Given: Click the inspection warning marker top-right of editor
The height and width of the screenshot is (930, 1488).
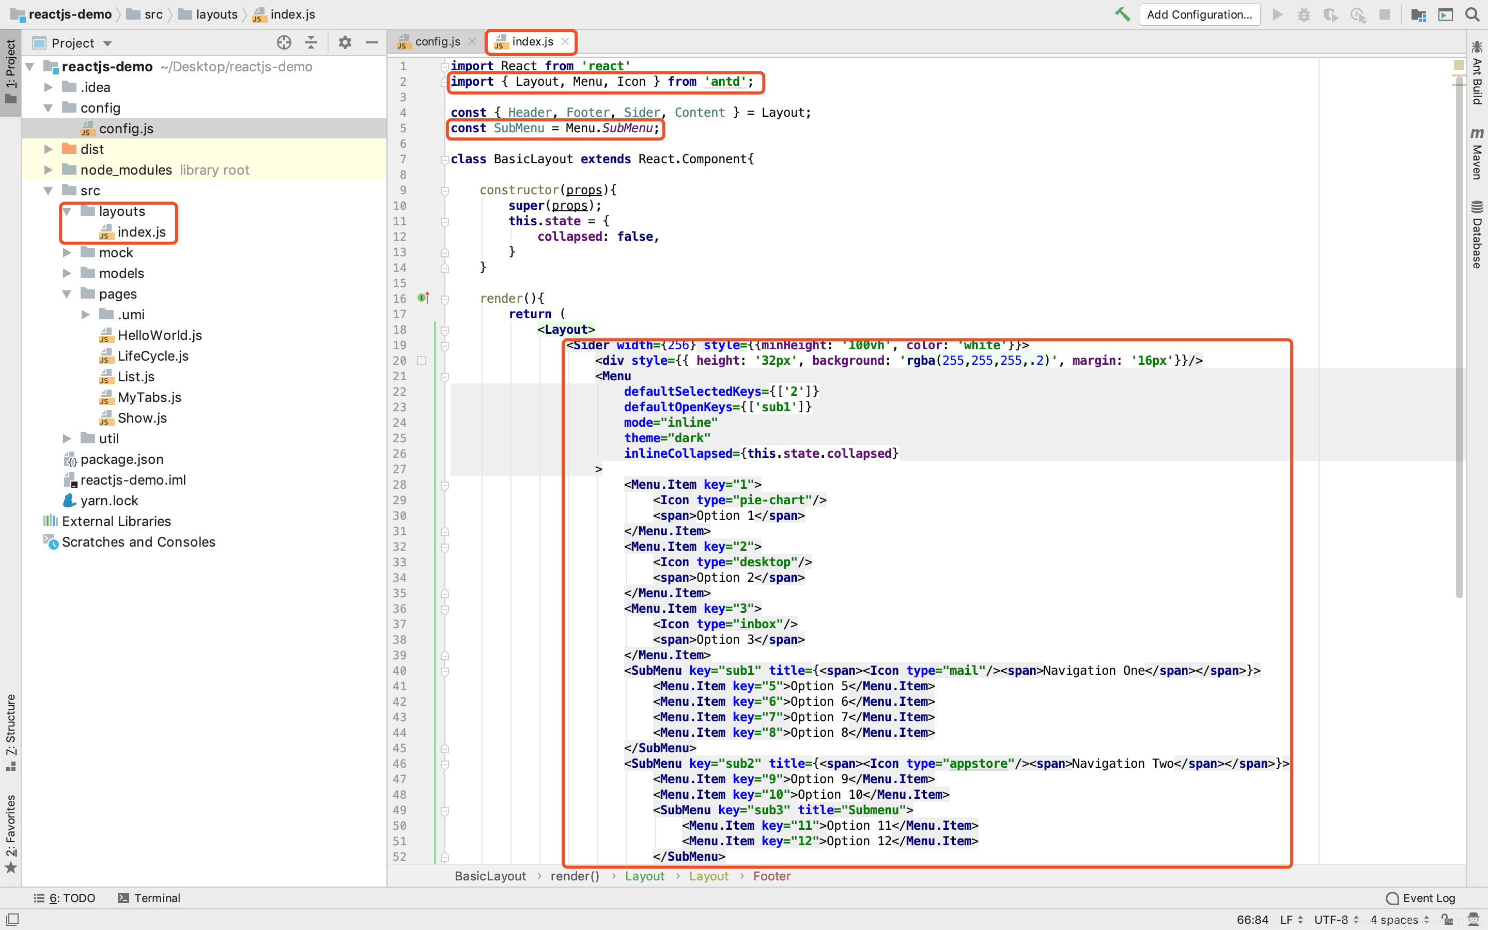Looking at the screenshot, I should [1459, 65].
